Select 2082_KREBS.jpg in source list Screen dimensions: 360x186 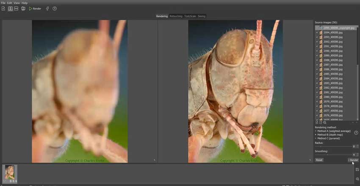tap(333, 88)
